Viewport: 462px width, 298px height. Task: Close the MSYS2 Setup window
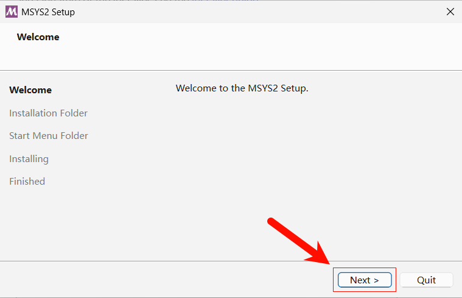(x=450, y=12)
